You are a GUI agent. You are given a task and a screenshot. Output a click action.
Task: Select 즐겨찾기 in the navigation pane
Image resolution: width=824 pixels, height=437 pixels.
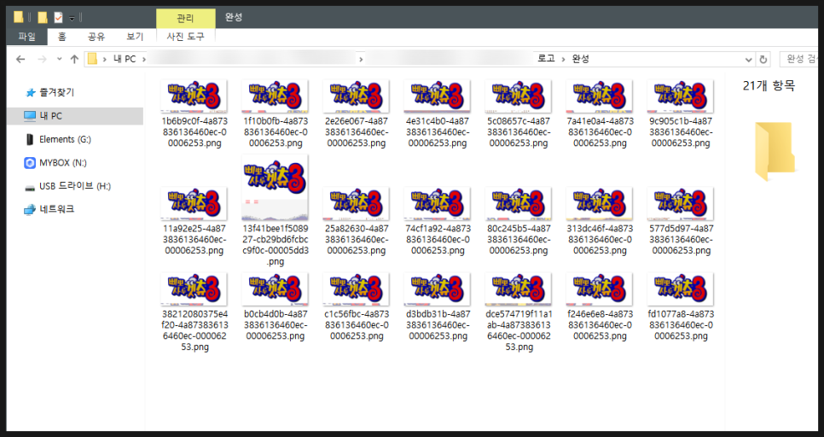(x=57, y=92)
